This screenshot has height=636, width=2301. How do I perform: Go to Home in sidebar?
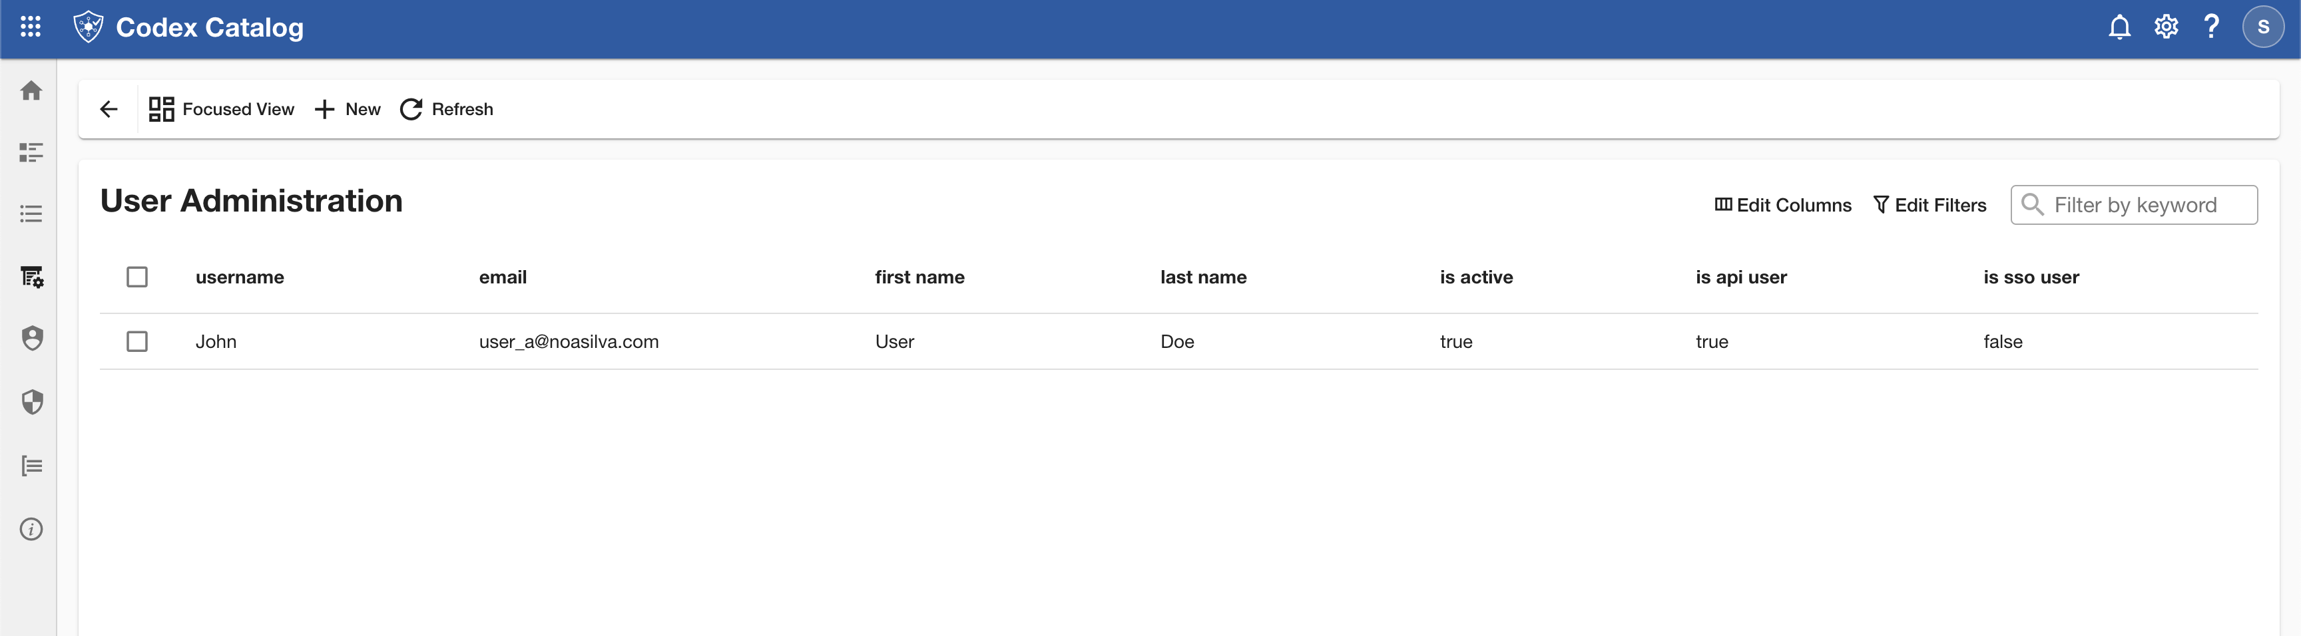(31, 91)
